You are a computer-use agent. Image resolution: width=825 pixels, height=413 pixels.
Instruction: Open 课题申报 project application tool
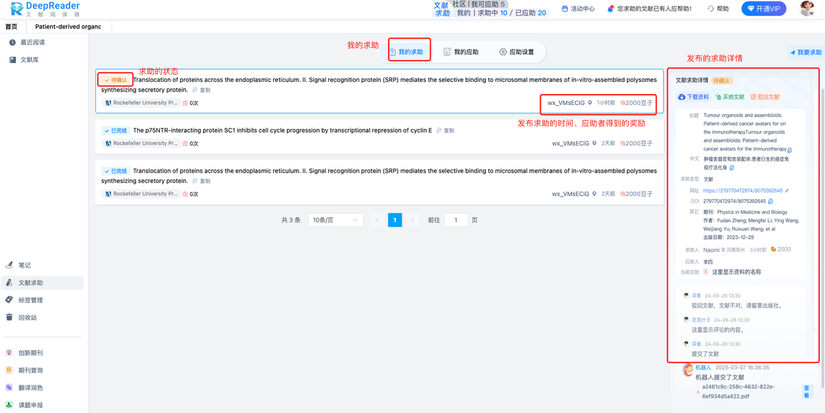coord(30,405)
